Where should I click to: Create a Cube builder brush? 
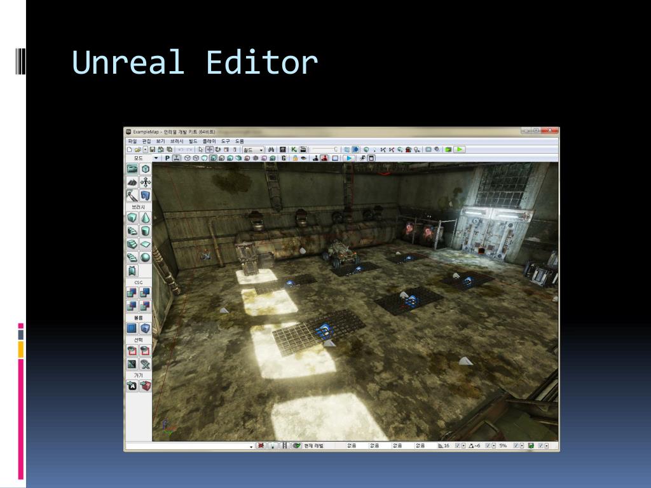(132, 217)
